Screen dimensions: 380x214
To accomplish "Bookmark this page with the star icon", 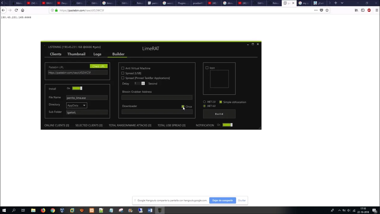I will point(327,10).
